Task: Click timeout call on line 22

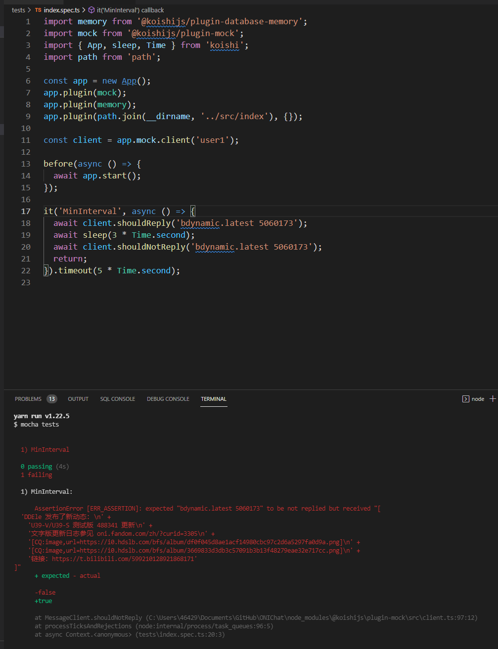Action: pyautogui.click(x=75, y=270)
